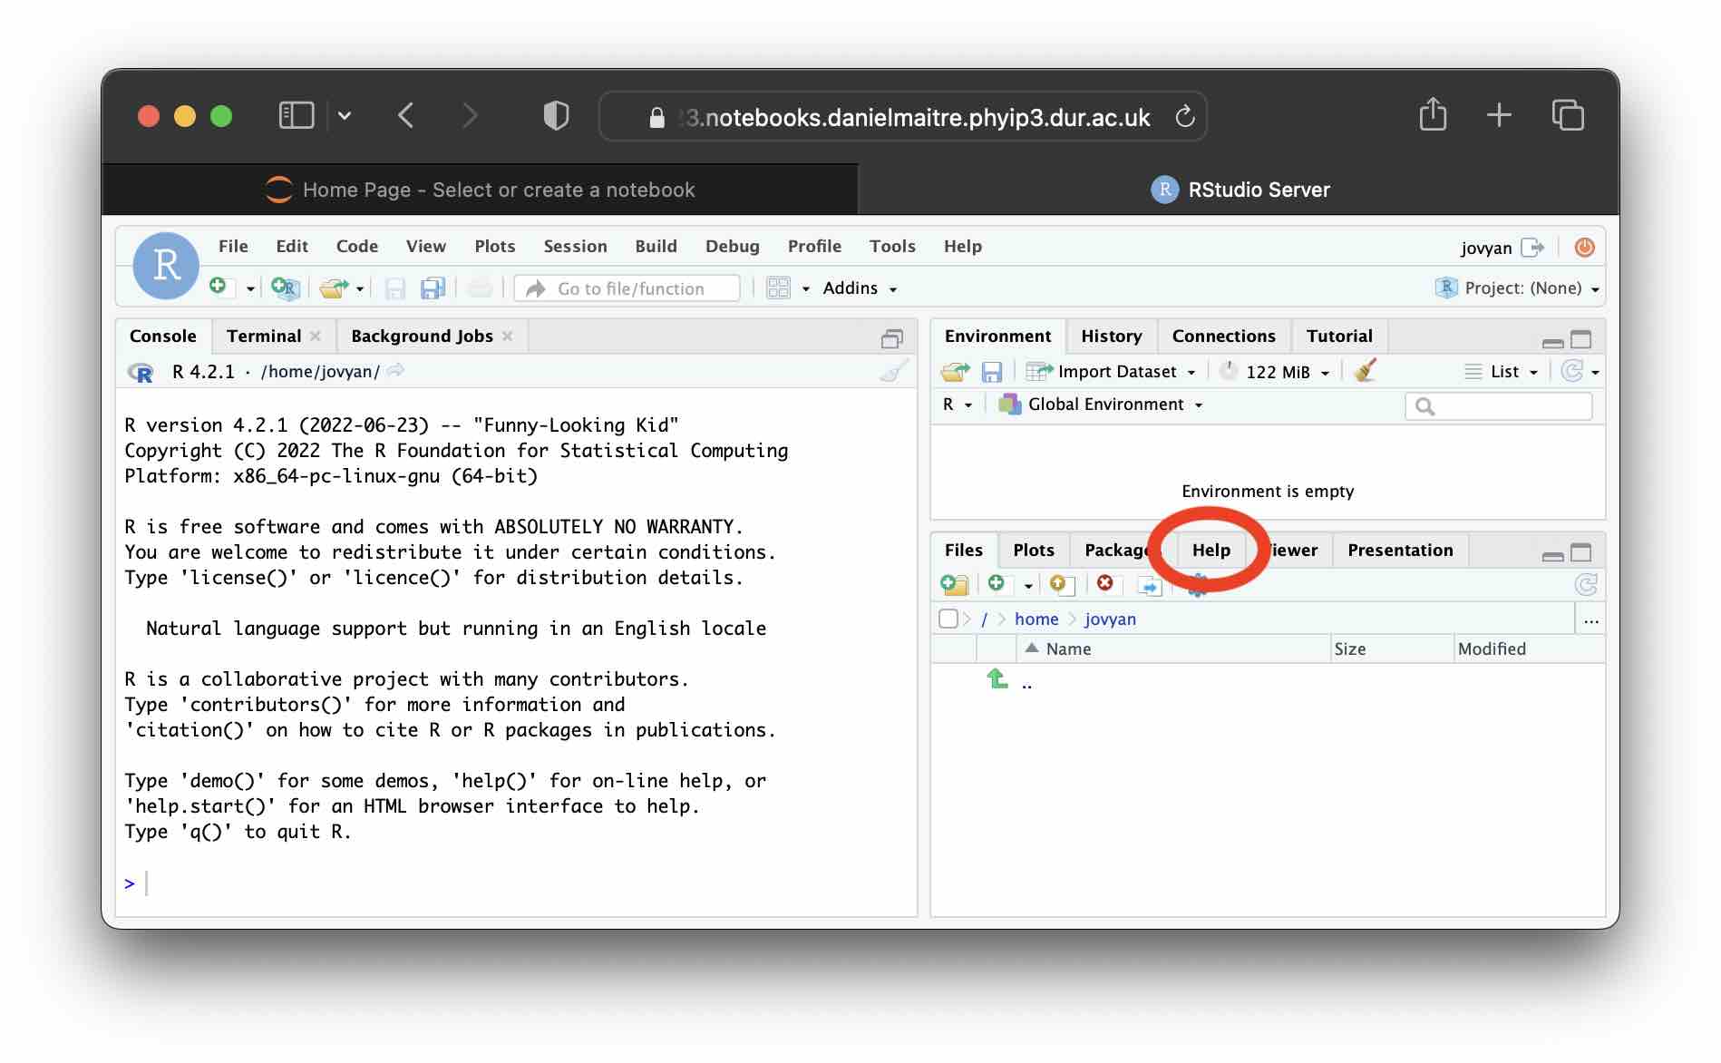Navigate to the home breadcrumb link

(x=1036, y=619)
